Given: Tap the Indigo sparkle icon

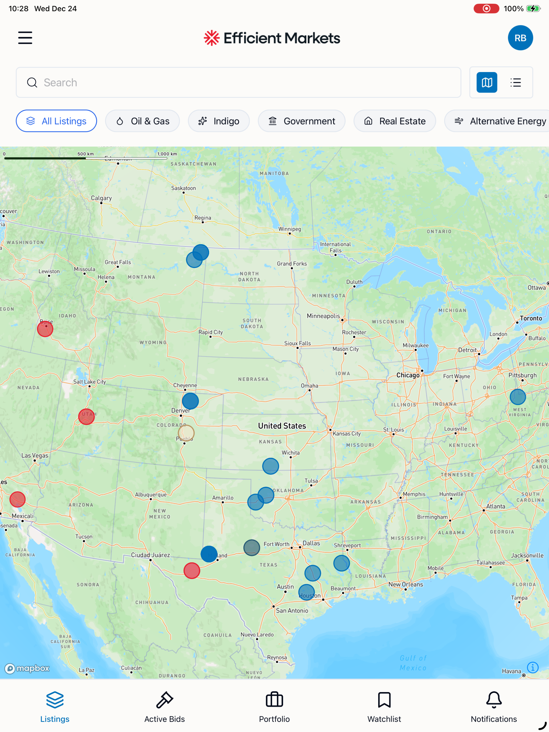Looking at the screenshot, I should [x=202, y=121].
